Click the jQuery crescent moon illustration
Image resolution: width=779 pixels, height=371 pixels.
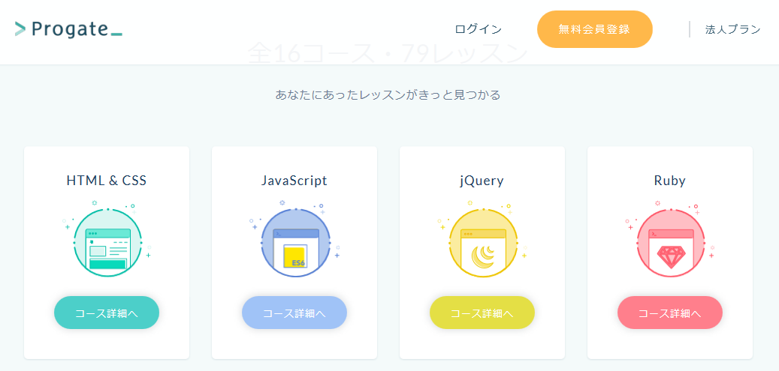483,255
